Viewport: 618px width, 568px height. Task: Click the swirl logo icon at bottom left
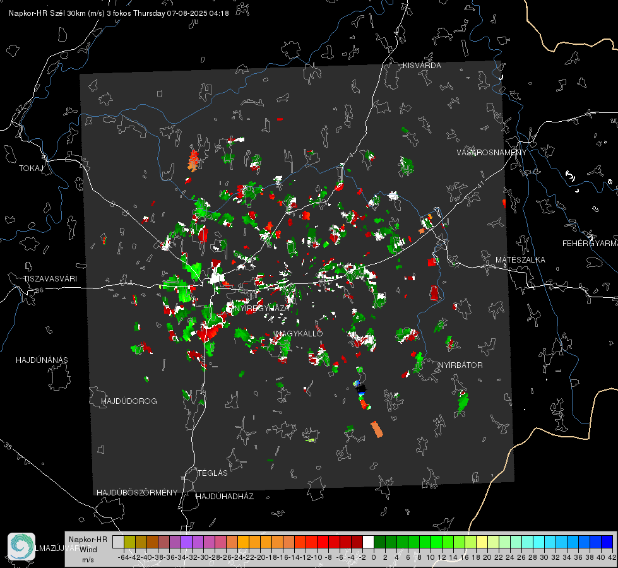21,547
